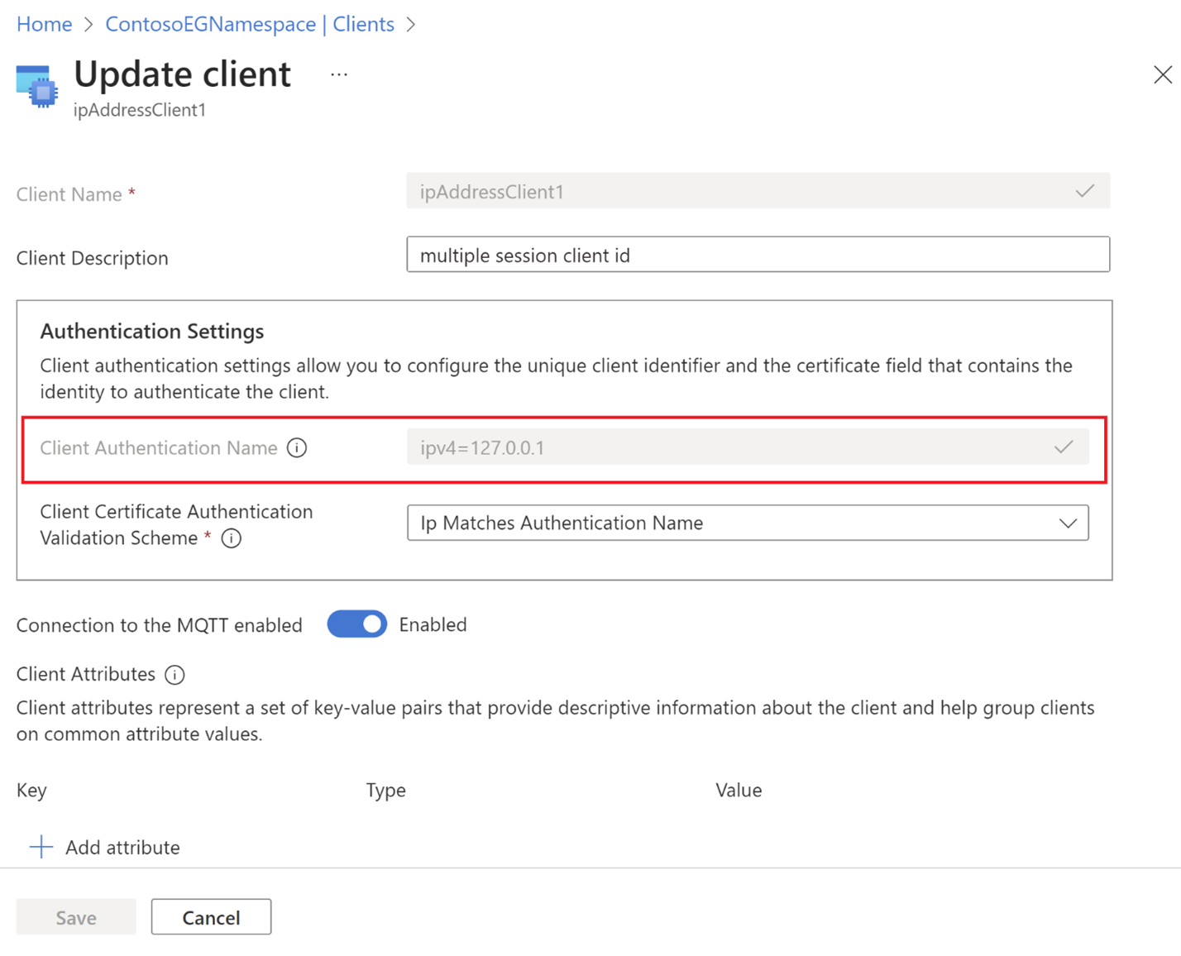Edit the Client Description field

758,255
